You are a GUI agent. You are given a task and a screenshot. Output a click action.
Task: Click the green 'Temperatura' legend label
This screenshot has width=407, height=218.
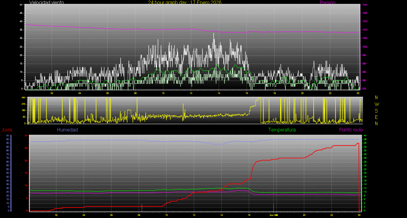click(282, 130)
